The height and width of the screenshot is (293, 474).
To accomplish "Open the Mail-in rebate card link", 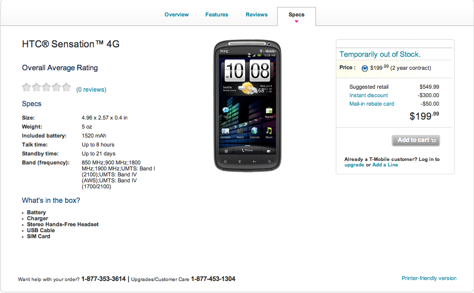I will pos(372,104).
